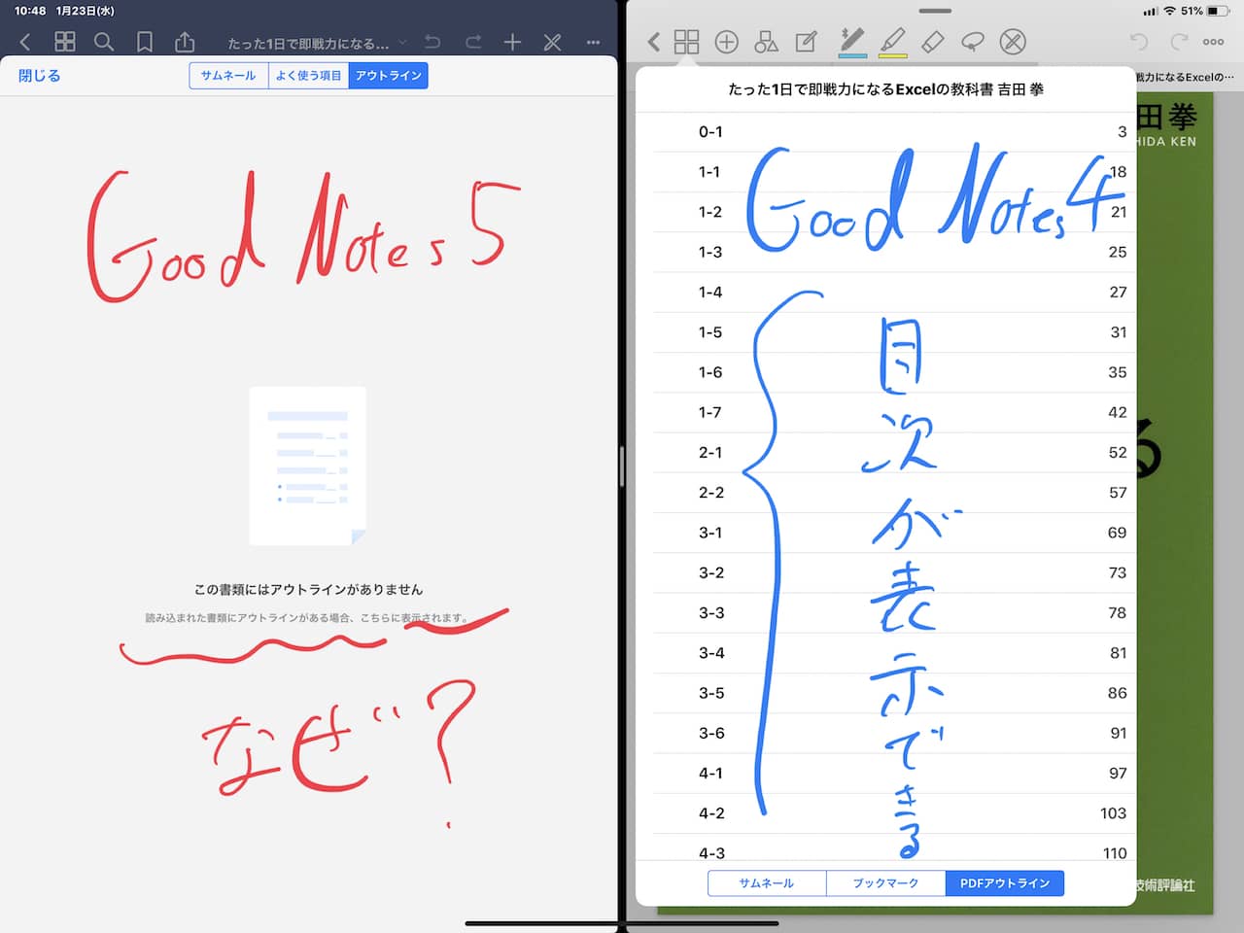This screenshot has width=1244, height=933.
Task: Tap the circled plus add icon
Action: (x=726, y=42)
